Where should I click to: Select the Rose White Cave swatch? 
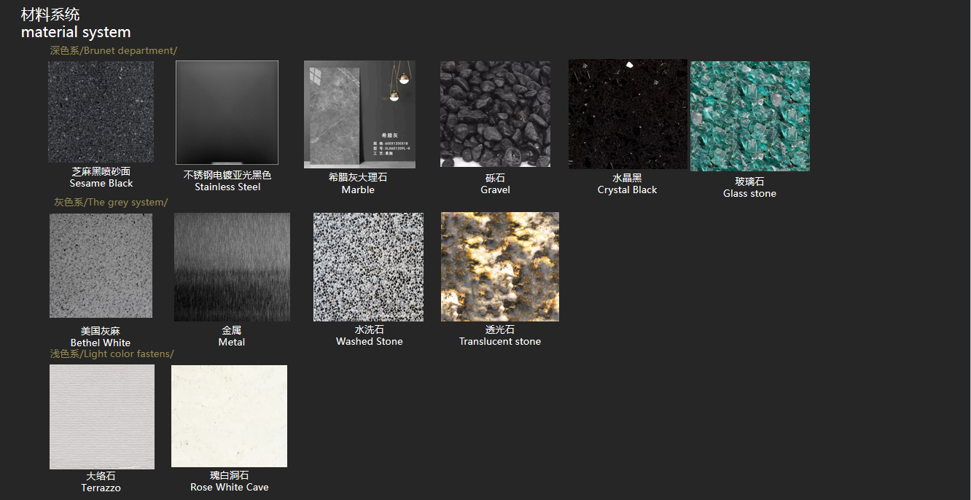tap(229, 416)
